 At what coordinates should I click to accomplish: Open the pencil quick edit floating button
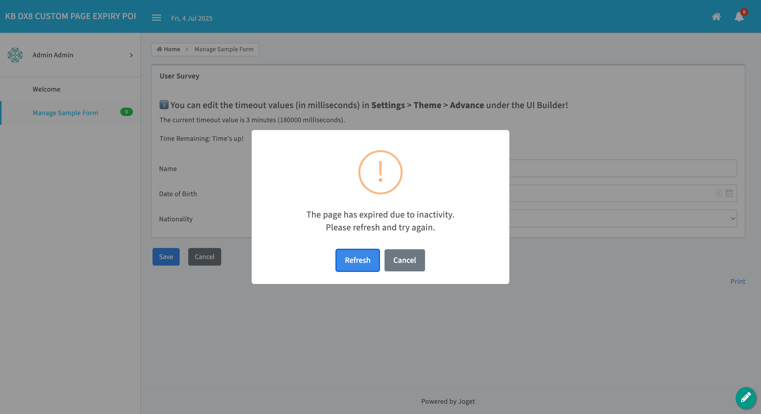746,398
